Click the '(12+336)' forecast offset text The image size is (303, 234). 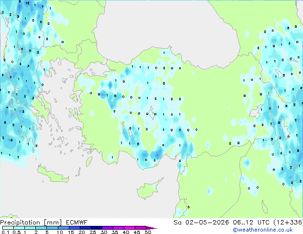tap(288, 223)
